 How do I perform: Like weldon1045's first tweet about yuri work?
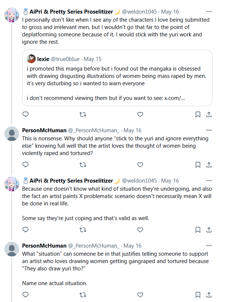[x=140, y=114]
